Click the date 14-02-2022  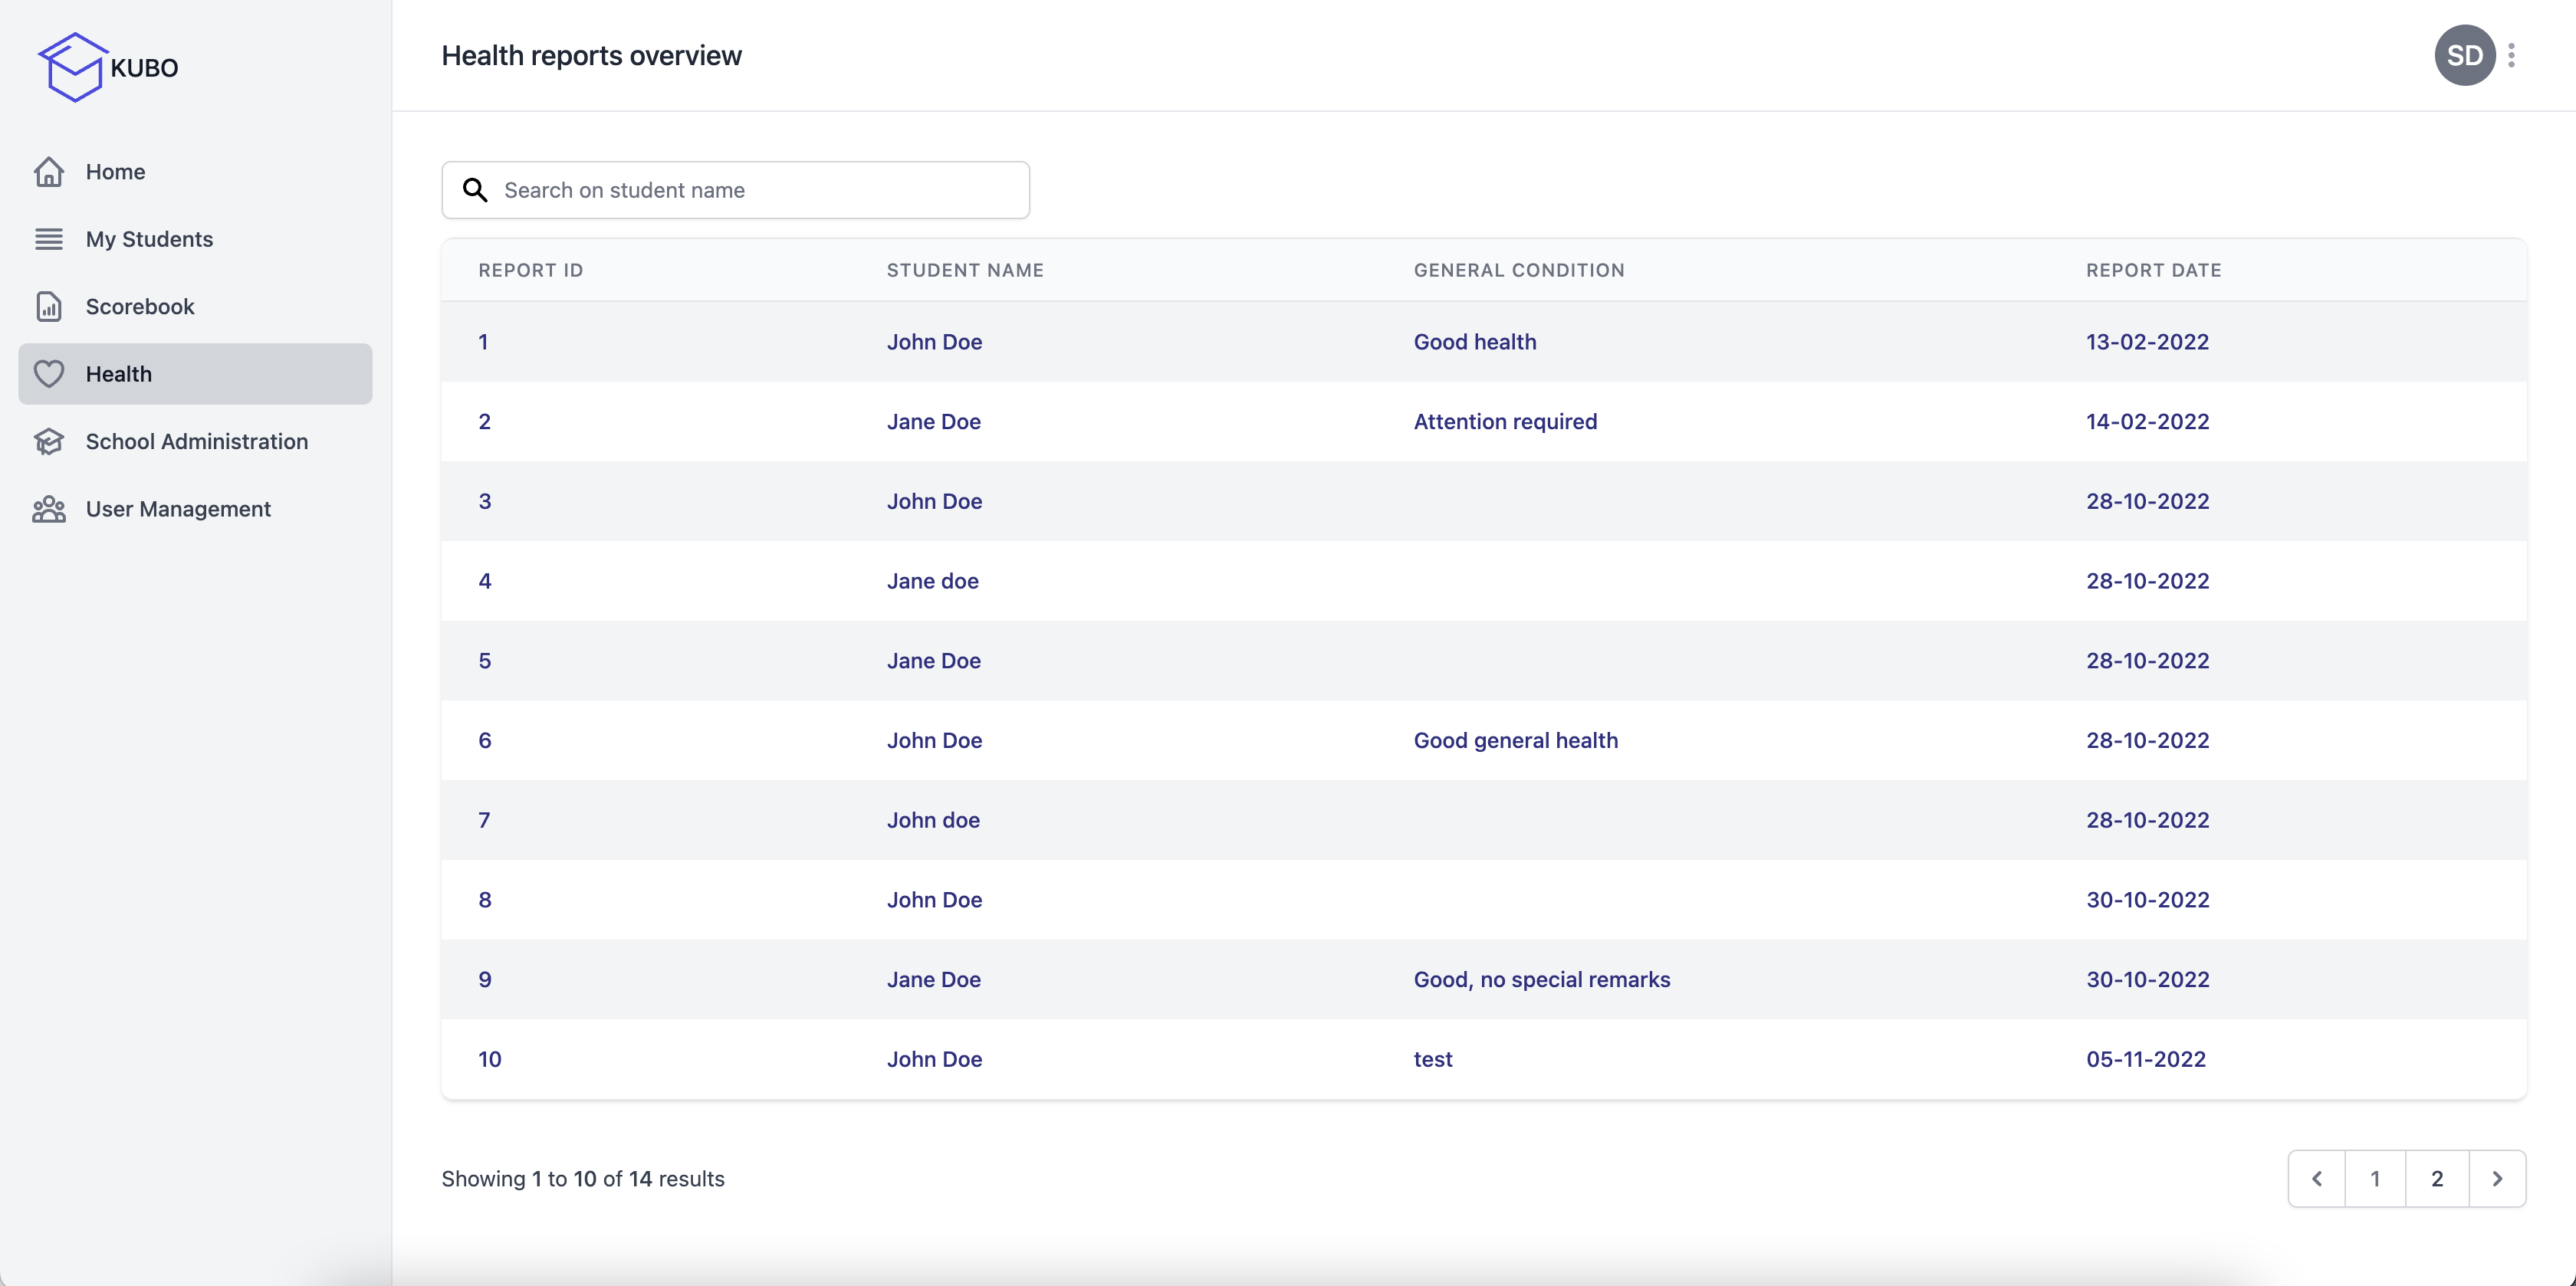tap(2147, 422)
